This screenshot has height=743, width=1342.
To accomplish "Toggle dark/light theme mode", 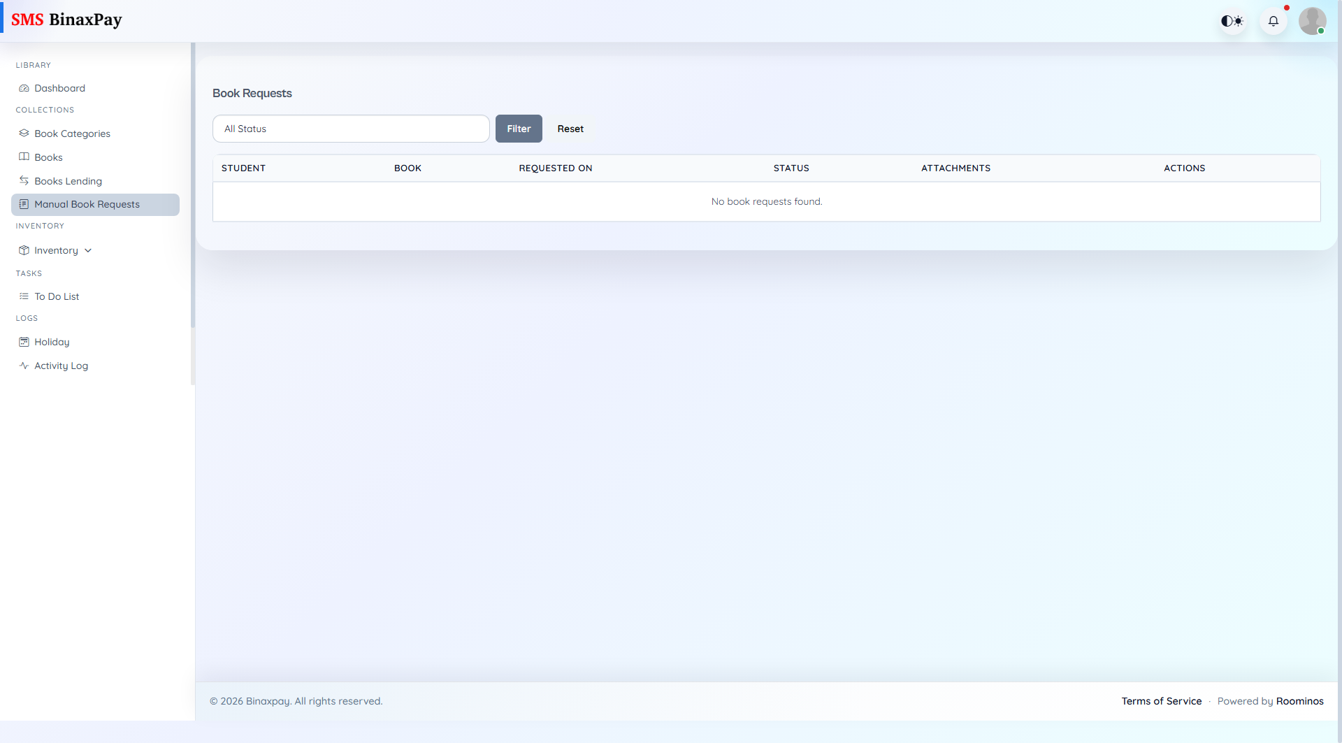I will tap(1232, 21).
